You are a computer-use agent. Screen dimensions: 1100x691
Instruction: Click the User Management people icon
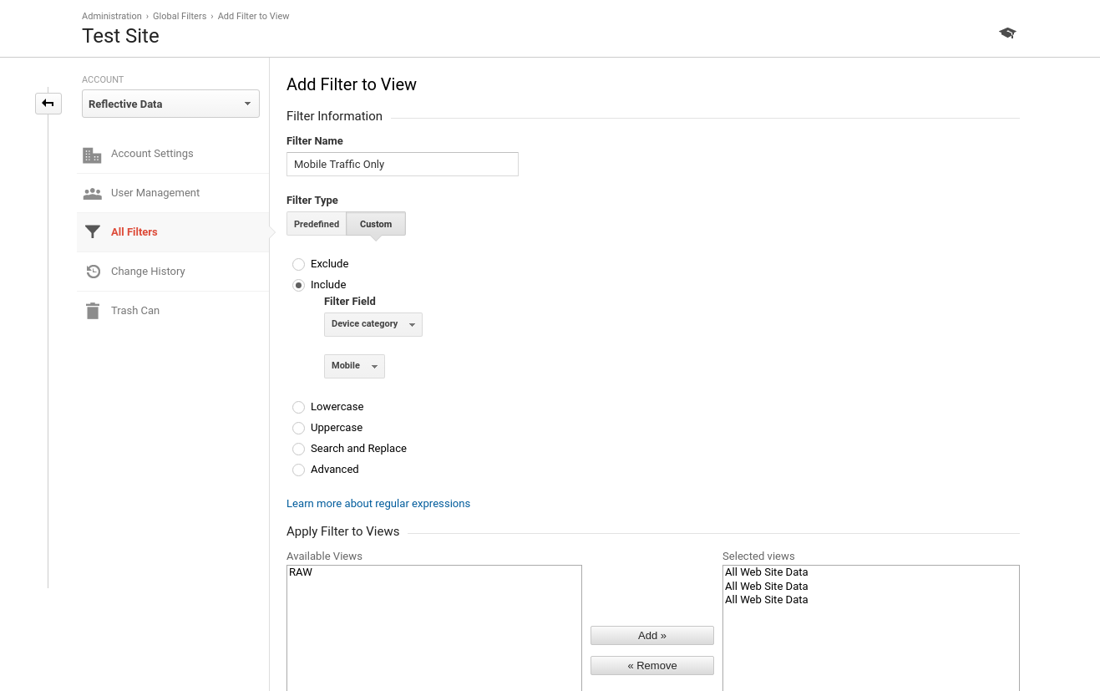click(x=92, y=193)
